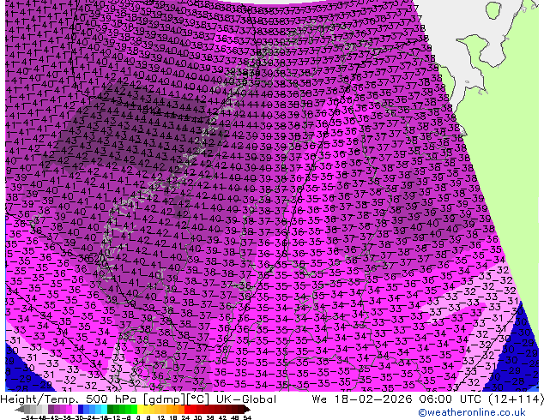Click the (12+114) forecast offset text

[x=516, y=399]
